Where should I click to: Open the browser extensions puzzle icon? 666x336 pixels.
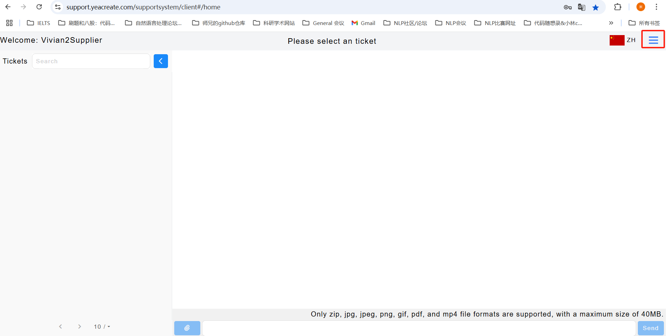618,7
